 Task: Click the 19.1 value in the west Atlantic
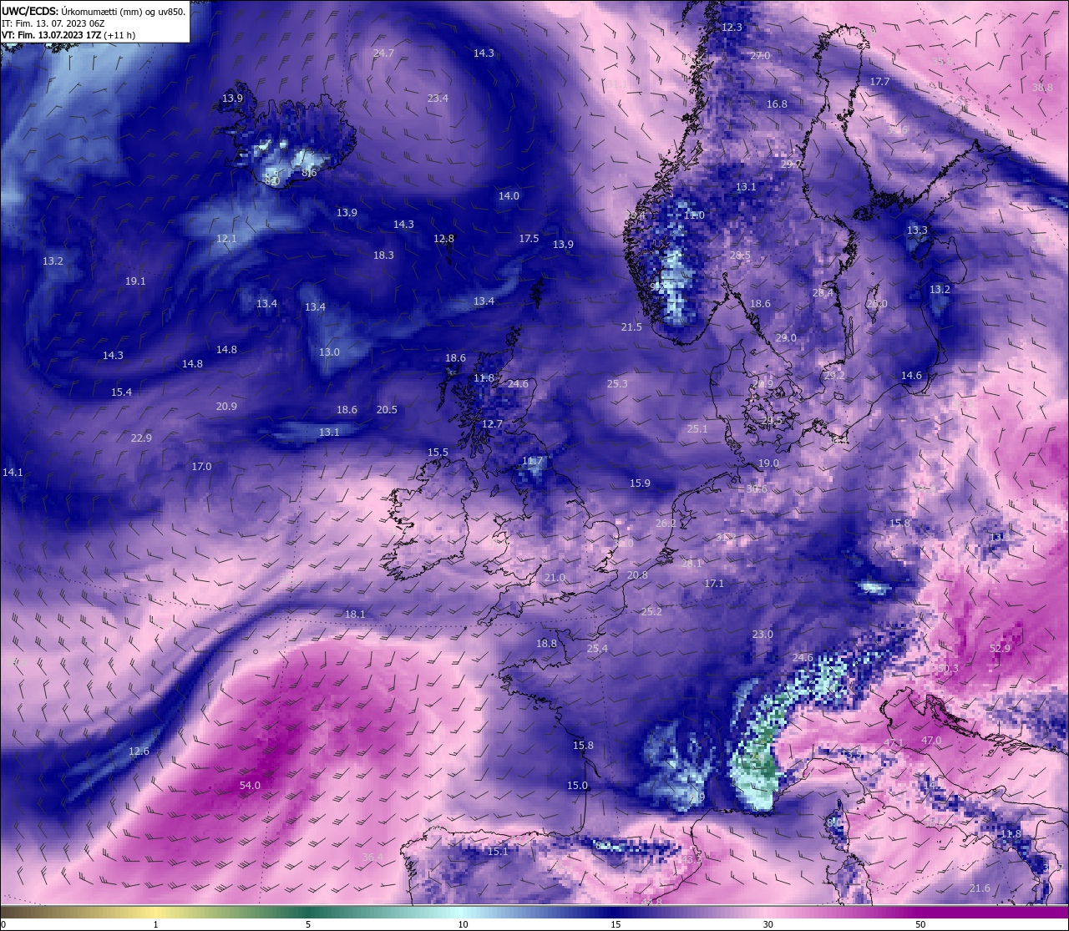point(135,281)
